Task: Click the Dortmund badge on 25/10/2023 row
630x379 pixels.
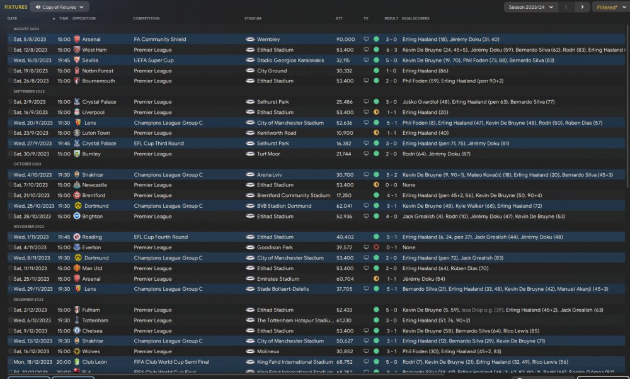Action: tap(77, 206)
